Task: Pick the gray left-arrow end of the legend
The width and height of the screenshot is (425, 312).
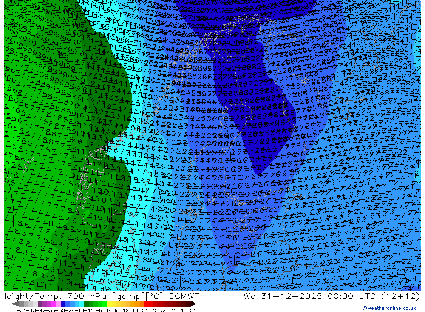Action: (15, 304)
